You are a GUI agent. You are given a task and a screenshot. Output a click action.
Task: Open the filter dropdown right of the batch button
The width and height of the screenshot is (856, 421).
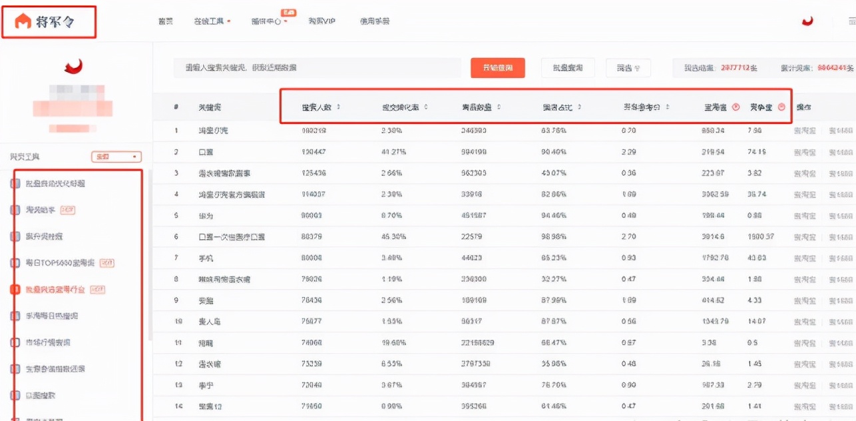[628, 68]
